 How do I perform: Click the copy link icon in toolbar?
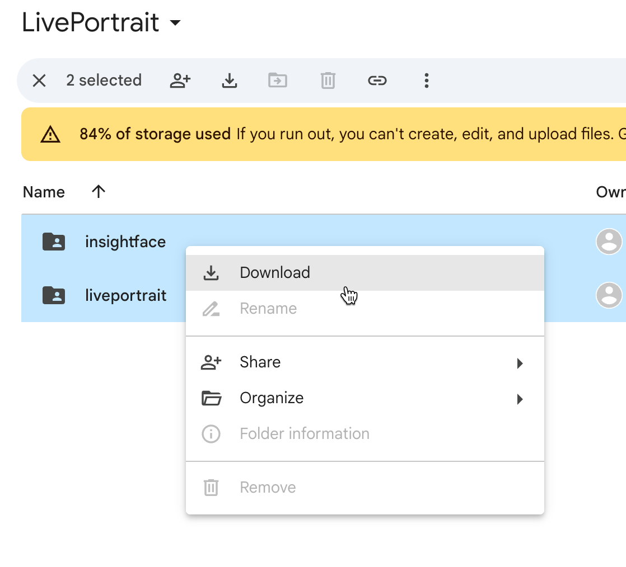(377, 81)
